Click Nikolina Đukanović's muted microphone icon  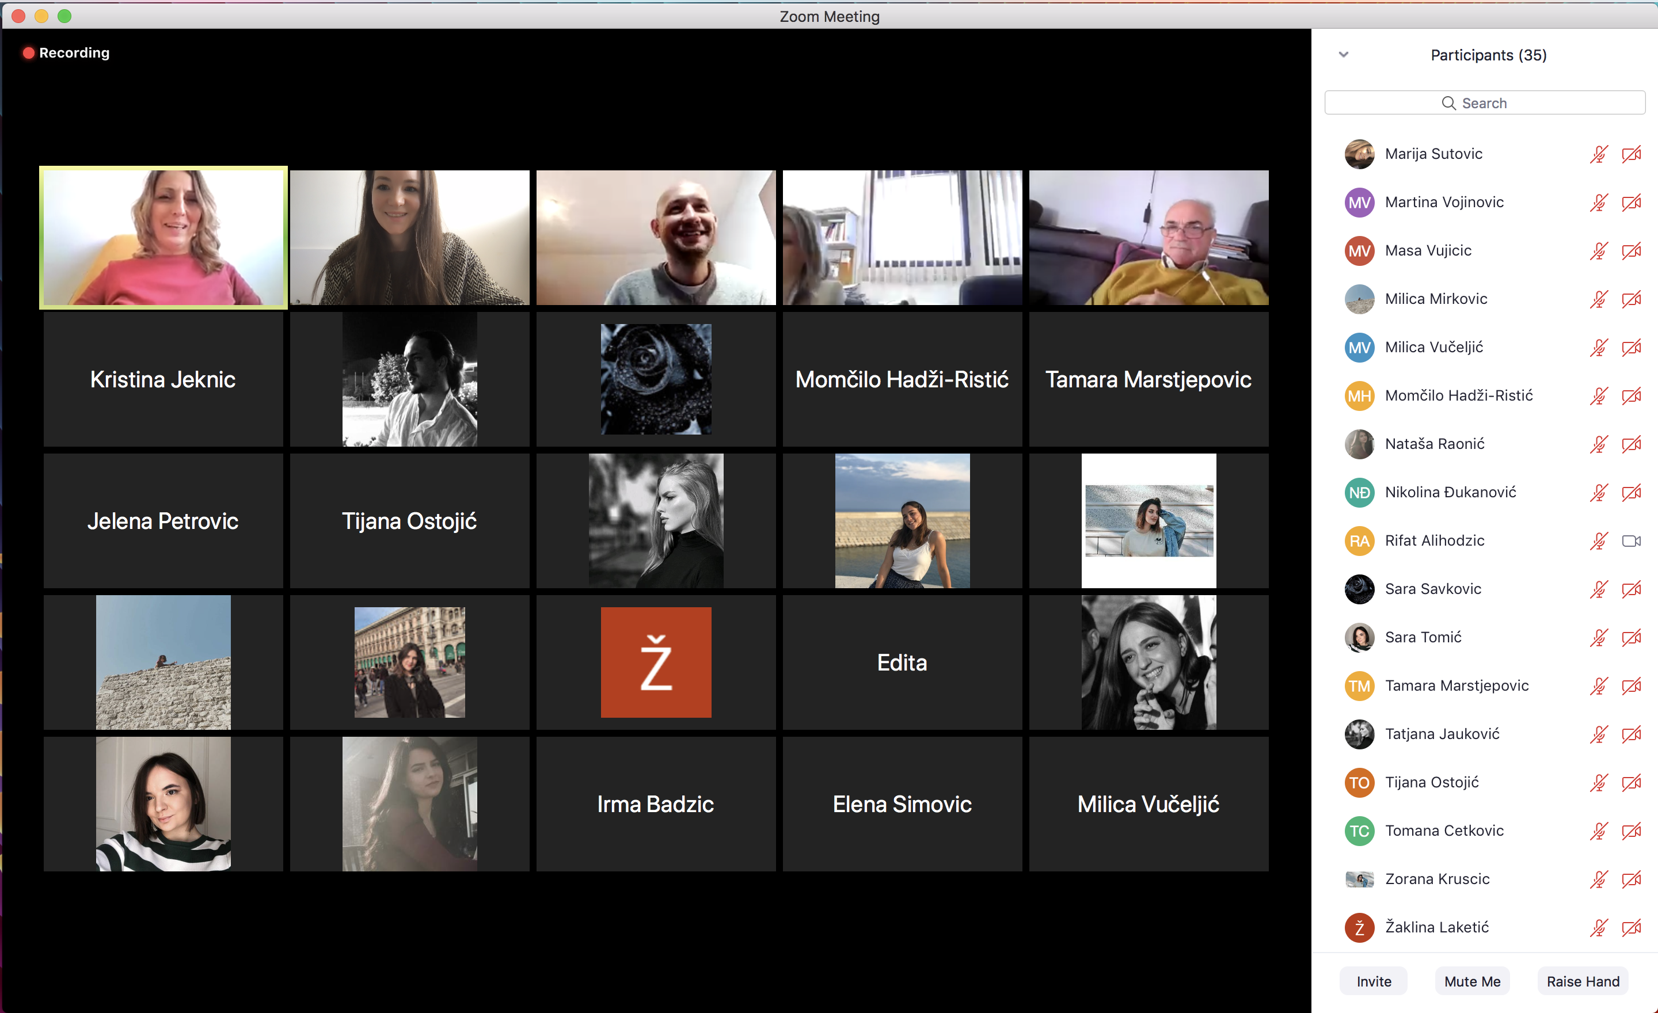coord(1599,492)
